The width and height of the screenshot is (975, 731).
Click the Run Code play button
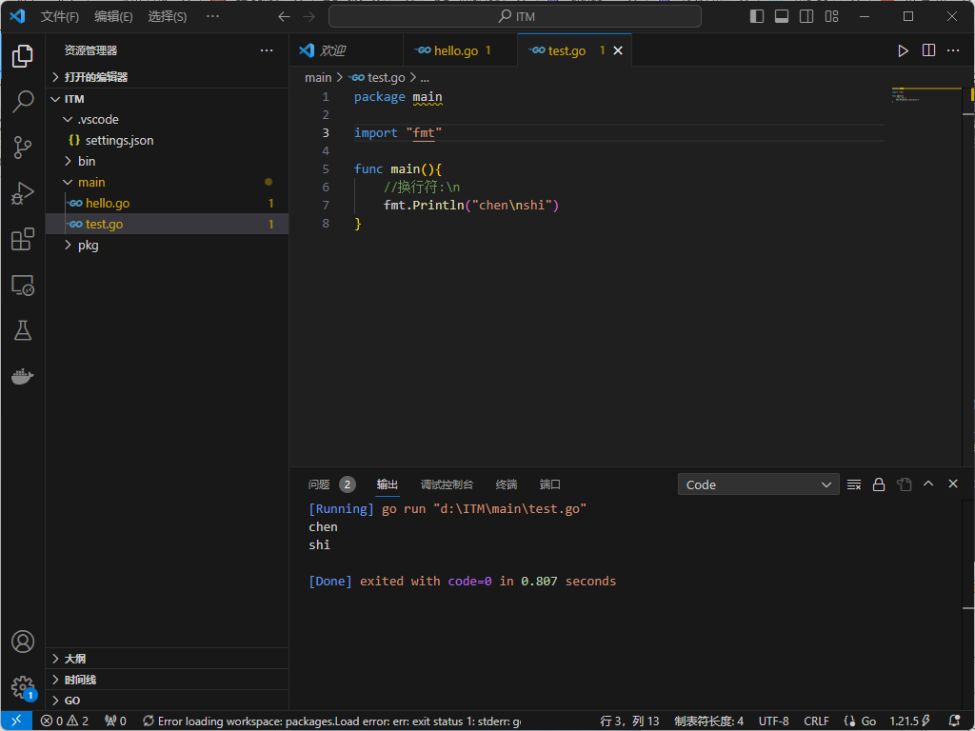click(903, 51)
